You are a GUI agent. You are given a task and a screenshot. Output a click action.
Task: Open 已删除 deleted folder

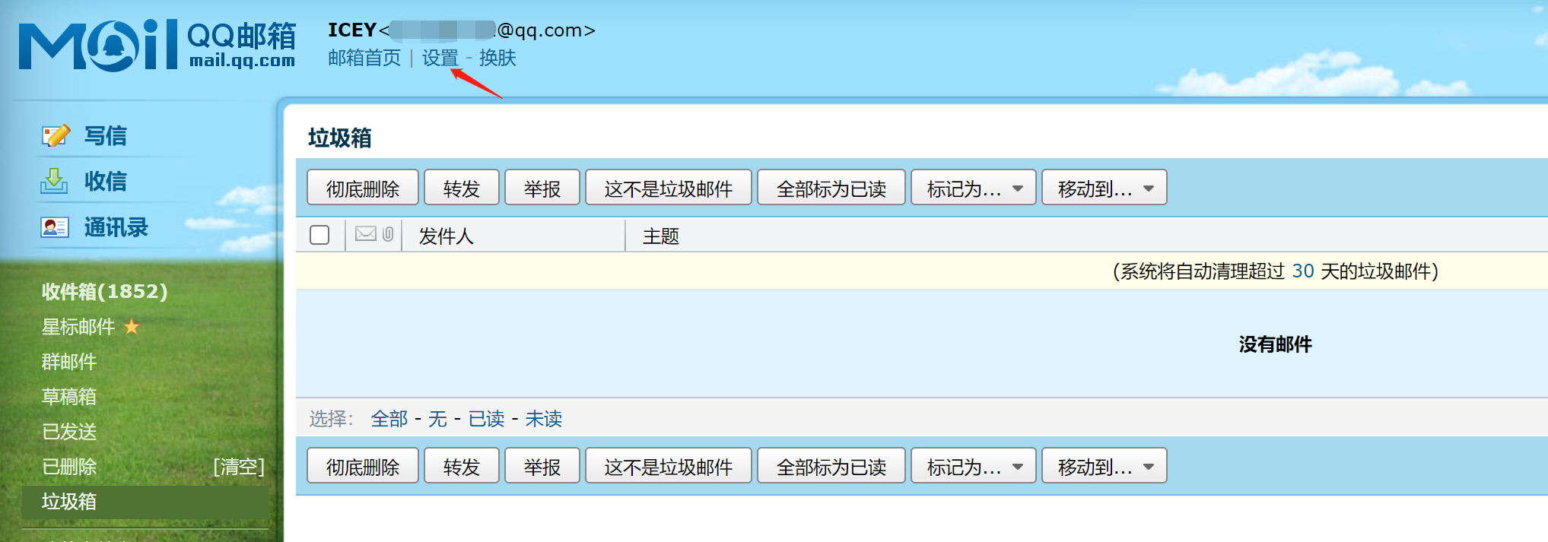[x=69, y=467]
